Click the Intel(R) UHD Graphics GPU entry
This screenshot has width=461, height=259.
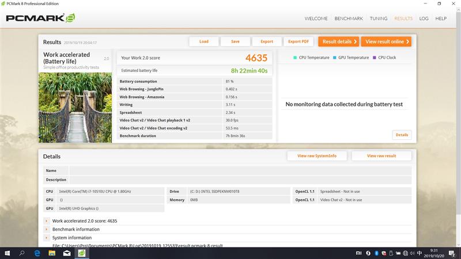[78, 208]
